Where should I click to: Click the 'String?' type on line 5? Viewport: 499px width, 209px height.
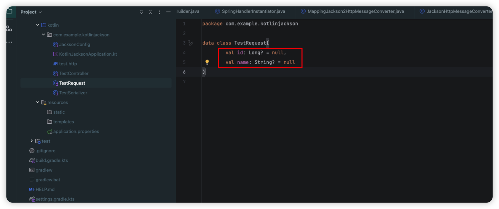[265, 63]
